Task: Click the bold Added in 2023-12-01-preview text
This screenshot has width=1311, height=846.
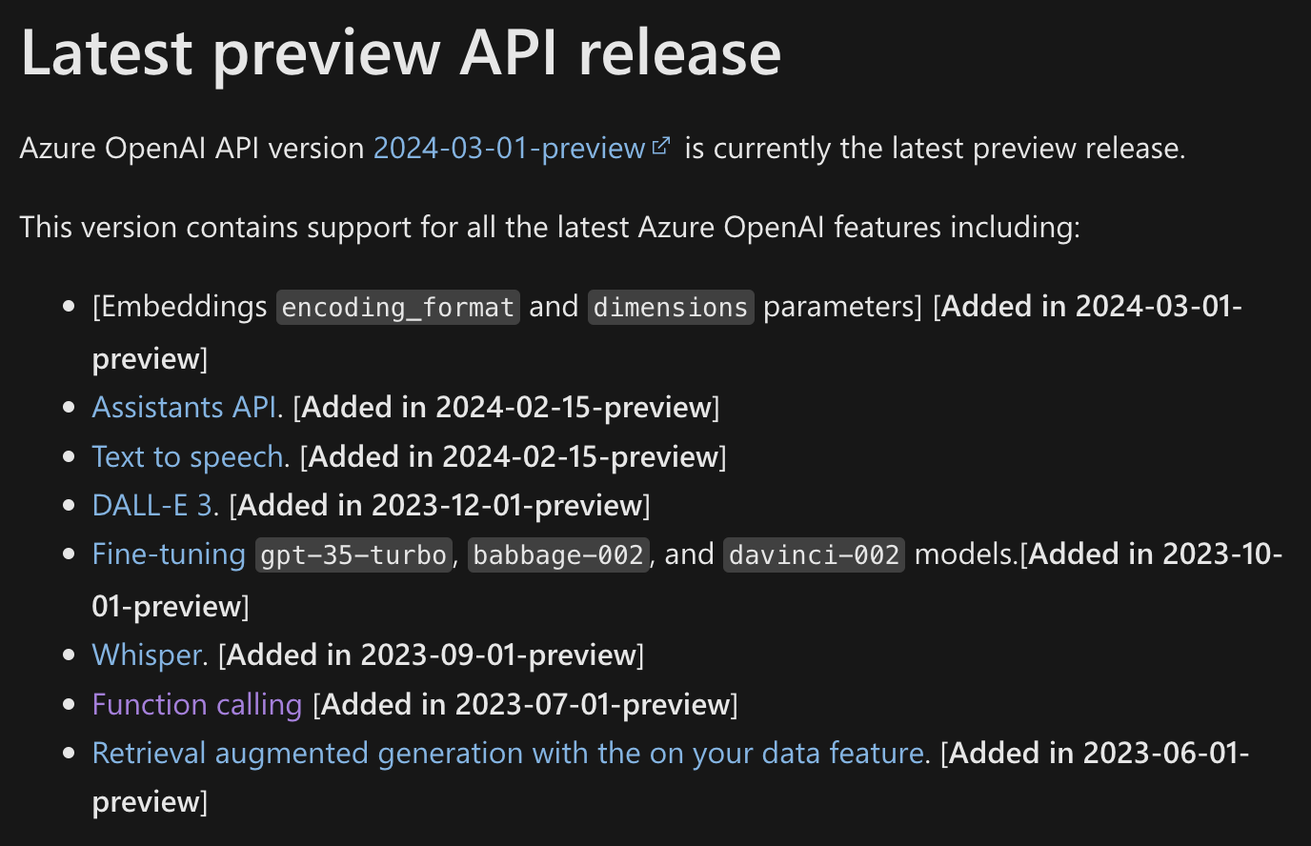Action: [440, 506]
